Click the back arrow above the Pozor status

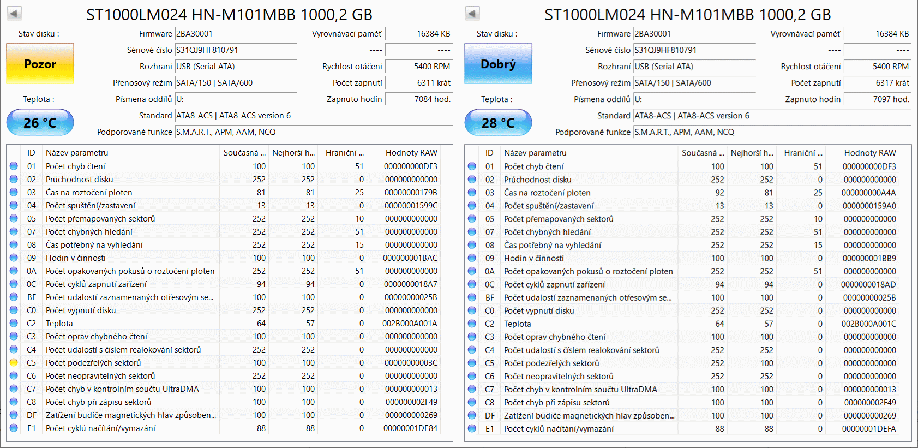click(14, 14)
